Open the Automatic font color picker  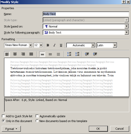click(x=93, y=45)
